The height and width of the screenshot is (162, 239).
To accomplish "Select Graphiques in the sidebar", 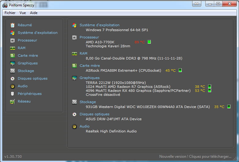I will [x=28, y=63].
